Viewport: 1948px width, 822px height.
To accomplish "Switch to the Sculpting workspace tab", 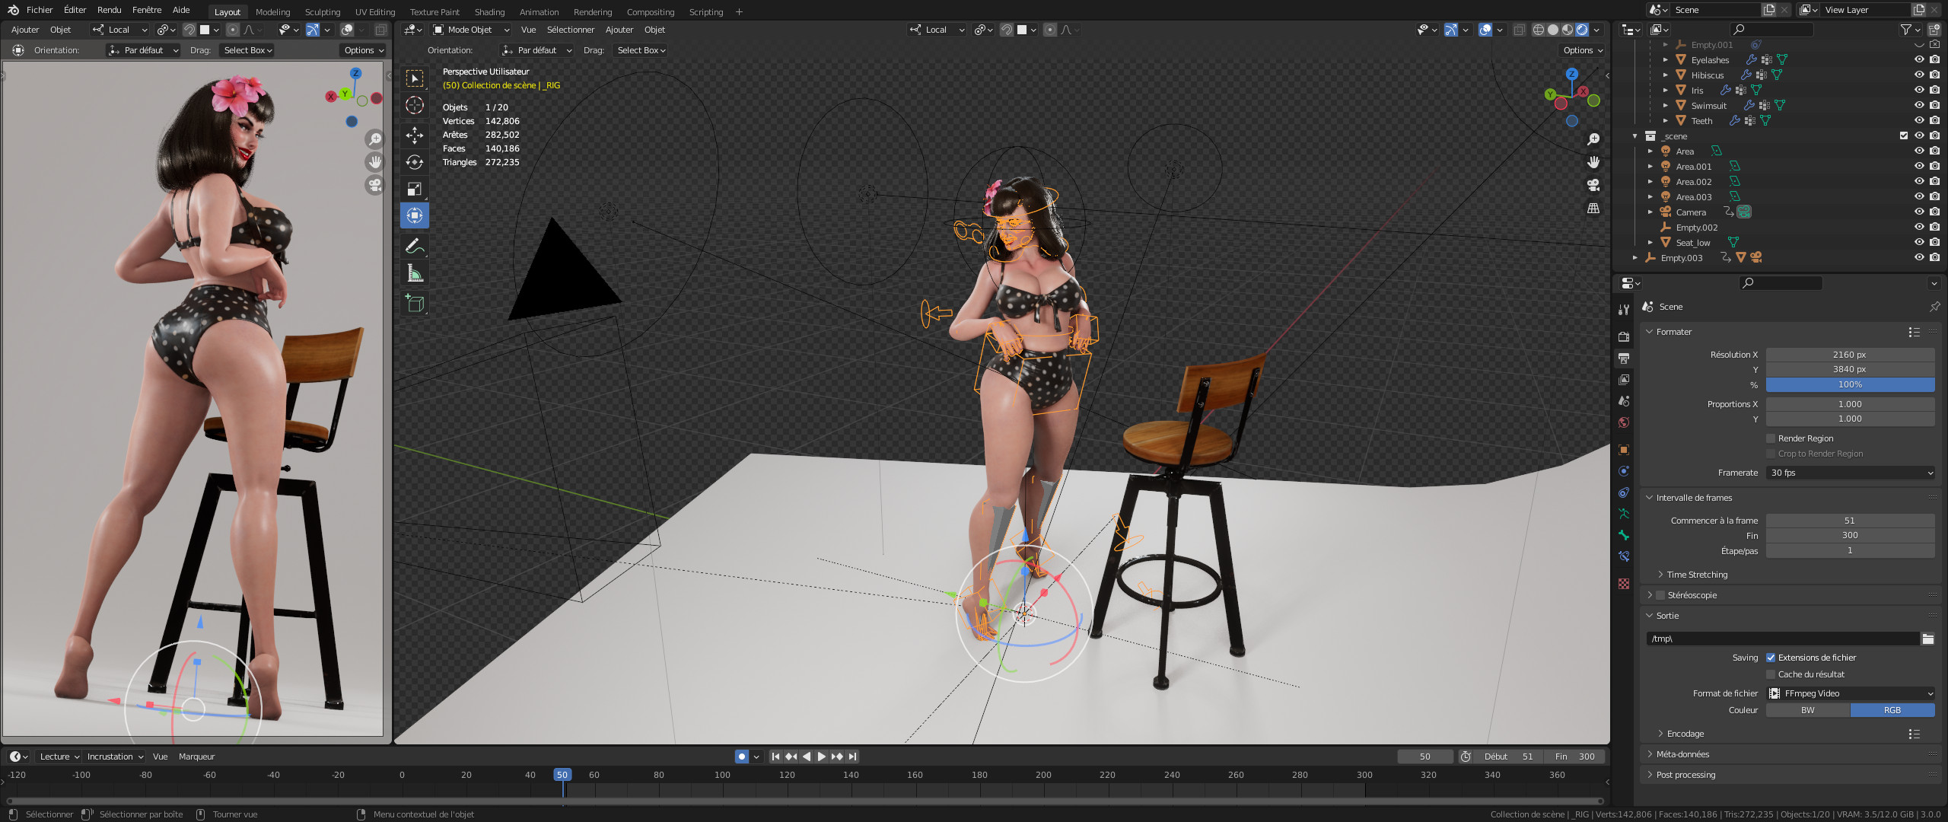I will coord(323,11).
